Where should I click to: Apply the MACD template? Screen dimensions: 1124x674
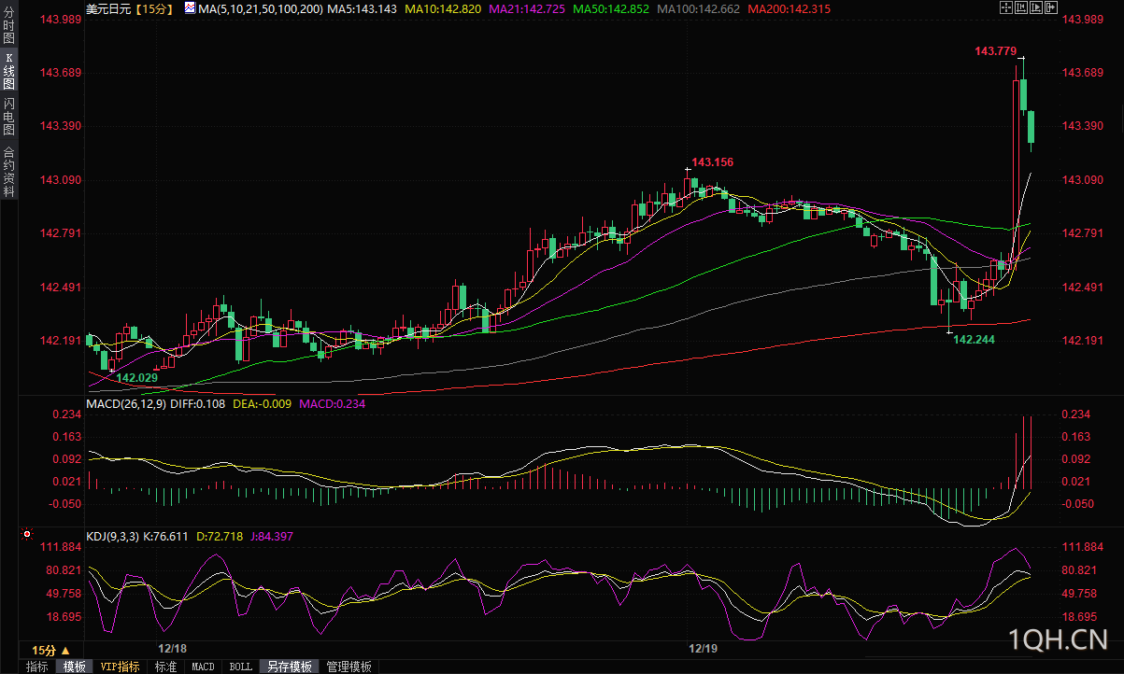203,667
